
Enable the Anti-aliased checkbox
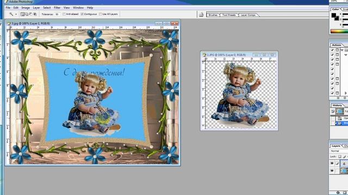64,14
